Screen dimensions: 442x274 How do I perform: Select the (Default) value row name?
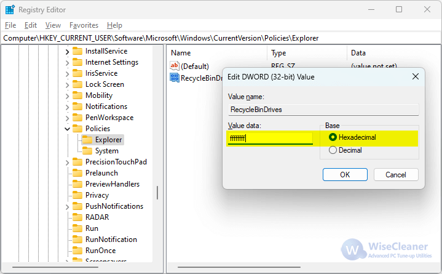point(195,66)
